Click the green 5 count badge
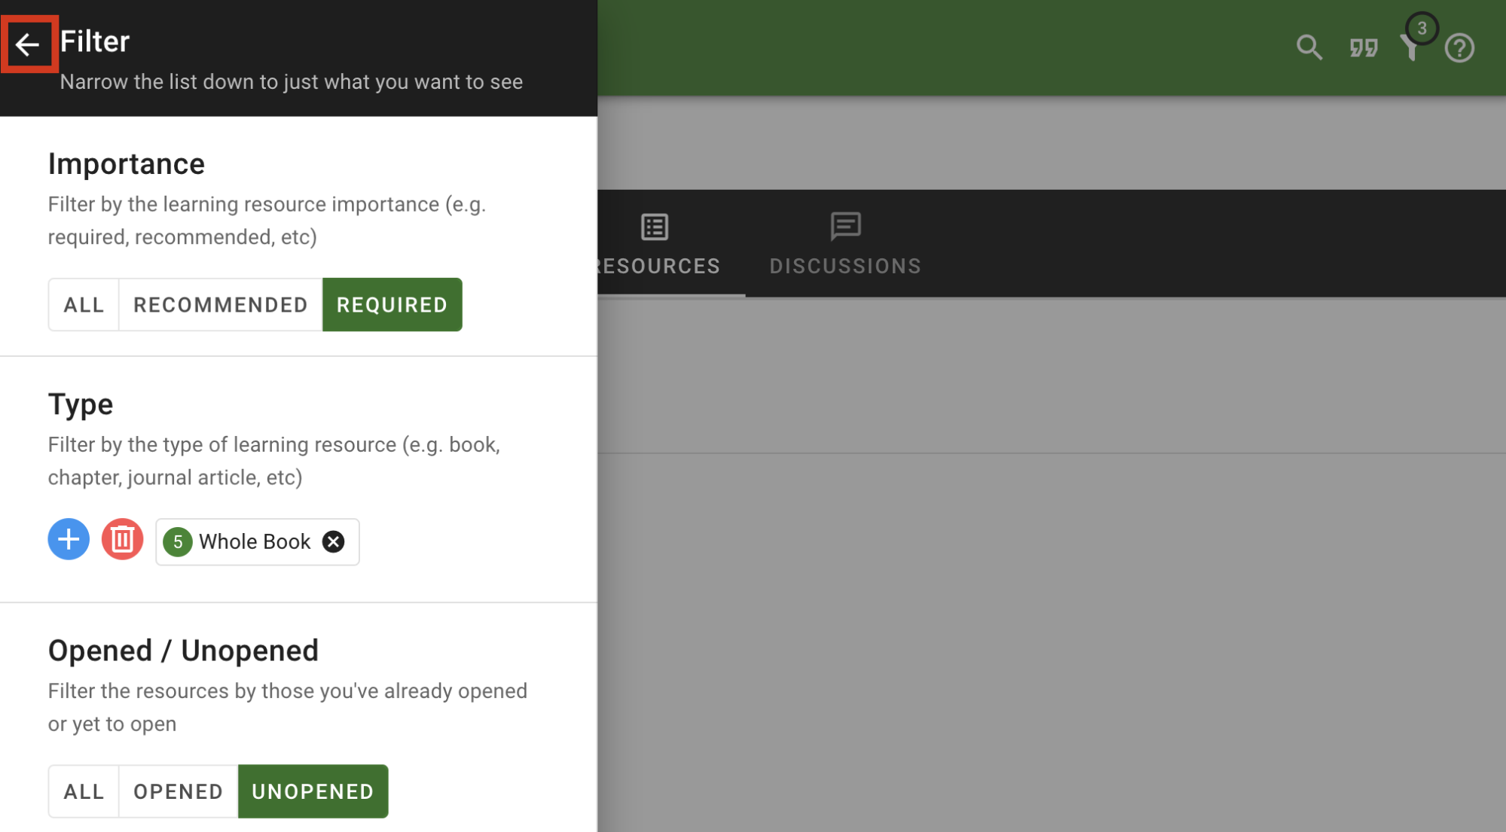This screenshot has height=832, width=1506. 178,541
